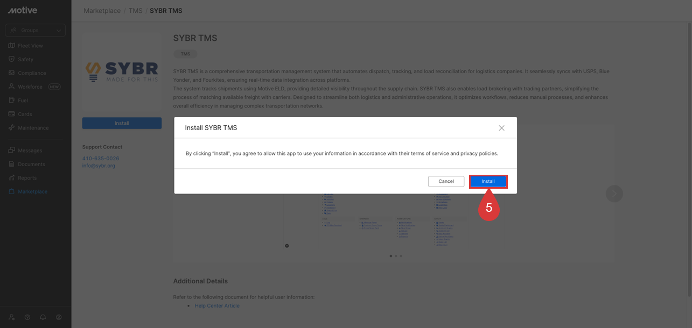Click the terms agreement text in the dialog
The height and width of the screenshot is (328, 692).
[342, 153]
